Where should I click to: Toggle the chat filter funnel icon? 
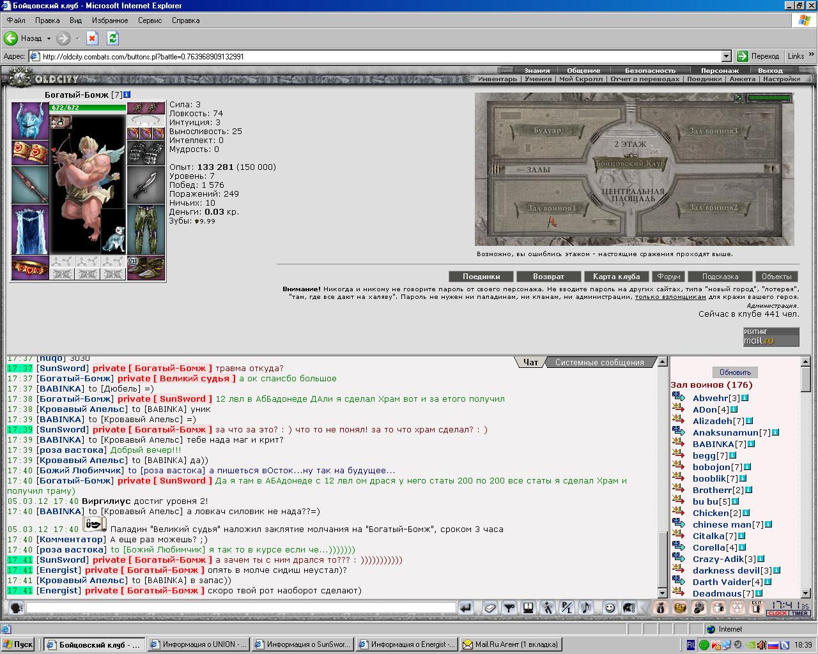(x=509, y=608)
